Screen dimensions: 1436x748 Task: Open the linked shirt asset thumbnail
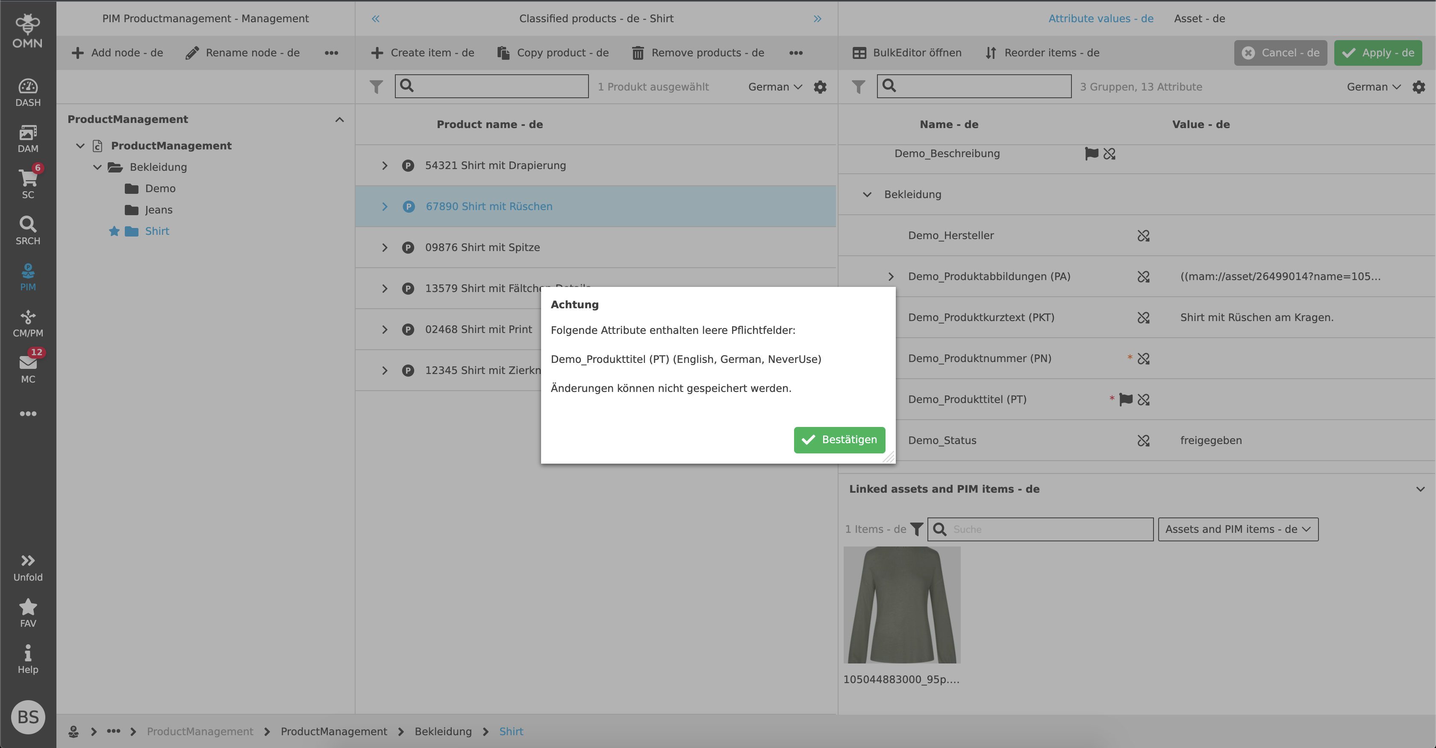tap(901, 605)
